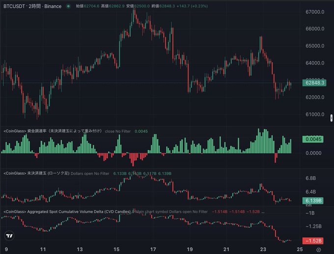Image resolution: width=334 pixels, height=254 pixels.
Task: Expand the right side panel arrow
Action: pyautogui.click(x=332, y=118)
